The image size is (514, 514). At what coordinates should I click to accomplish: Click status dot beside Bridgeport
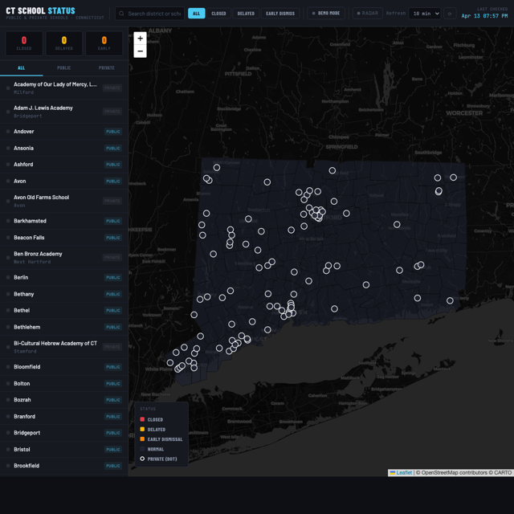[x=8, y=433]
